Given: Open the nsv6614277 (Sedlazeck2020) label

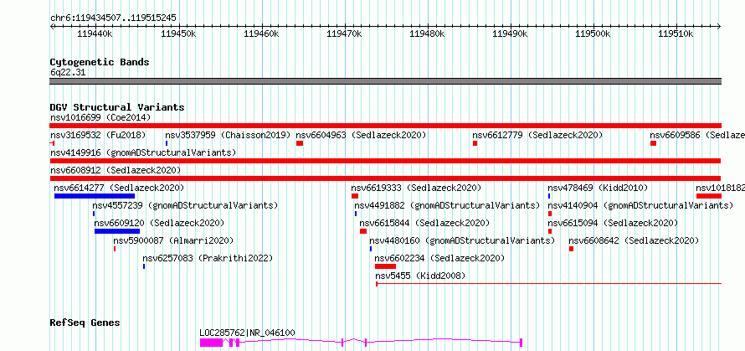Looking at the screenshot, I should [119, 188].
